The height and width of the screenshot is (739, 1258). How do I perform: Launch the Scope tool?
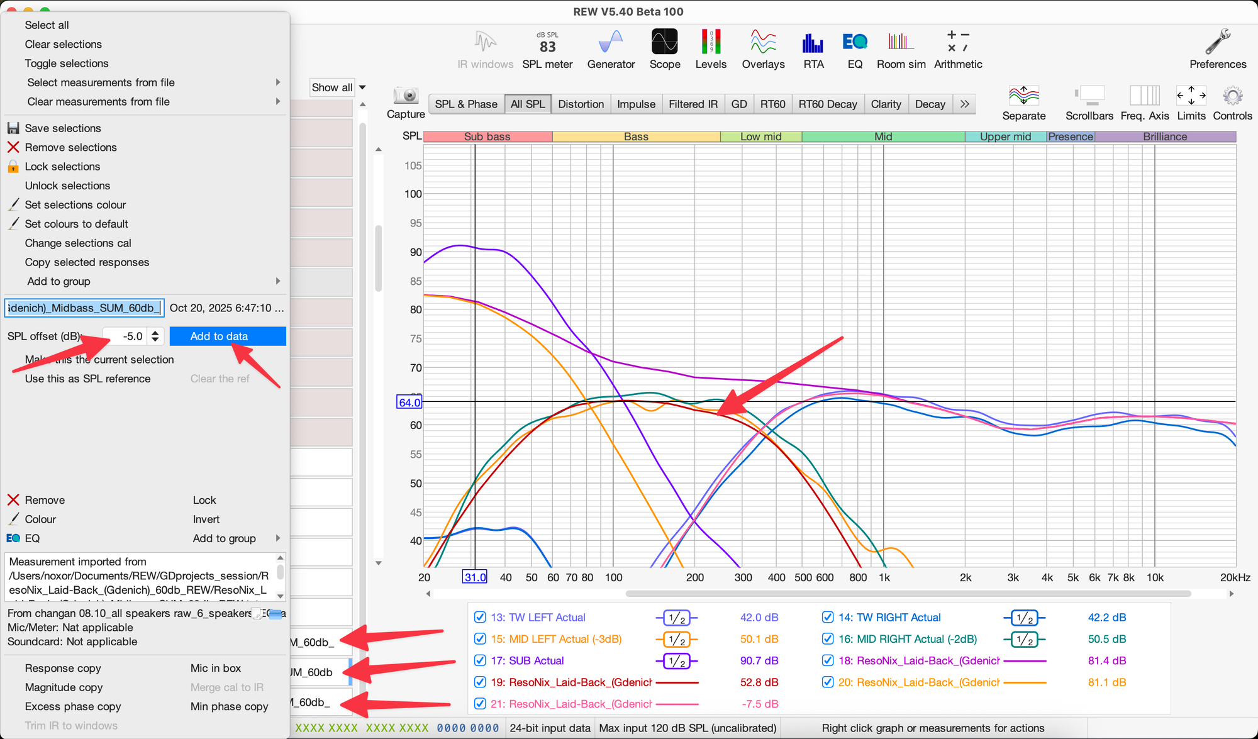pyautogui.click(x=664, y=49)
